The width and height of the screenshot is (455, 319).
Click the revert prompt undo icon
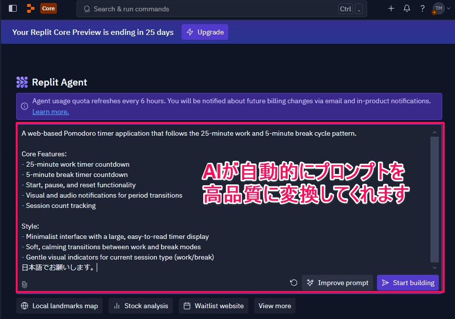[x=294, y=283]
